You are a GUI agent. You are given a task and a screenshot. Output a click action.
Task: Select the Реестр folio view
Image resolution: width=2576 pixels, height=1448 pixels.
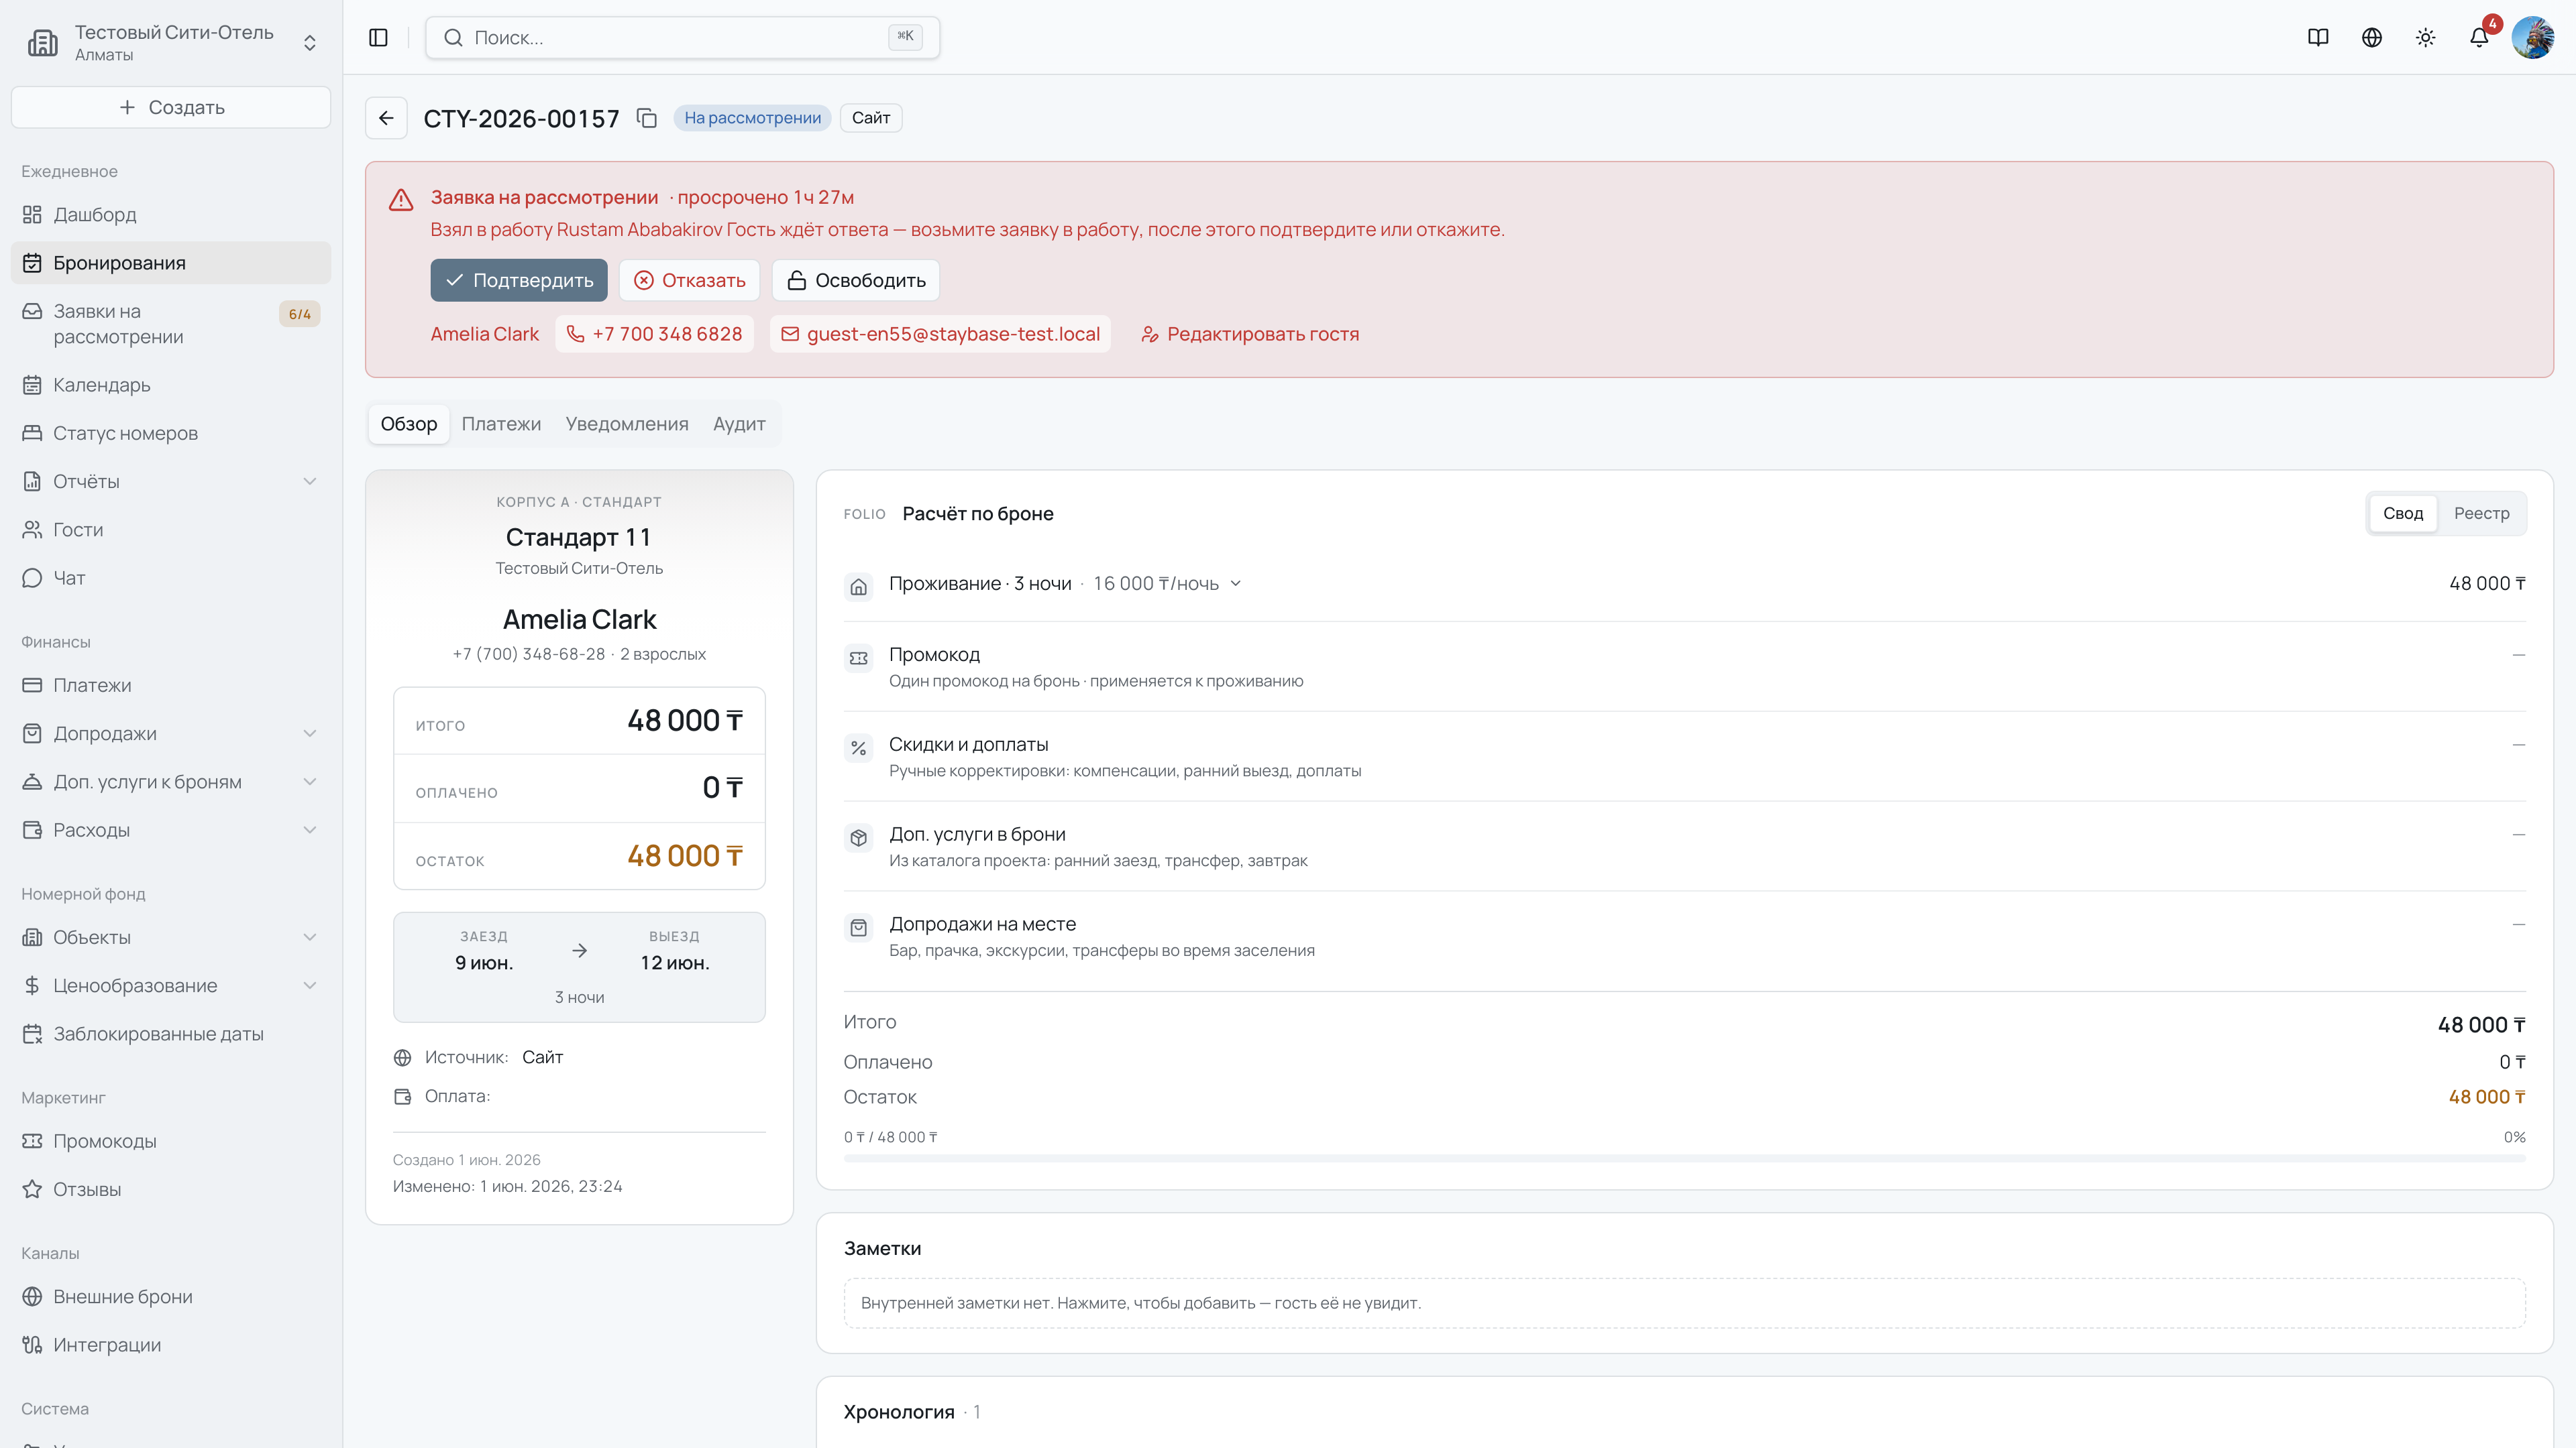pos(2481,513)
